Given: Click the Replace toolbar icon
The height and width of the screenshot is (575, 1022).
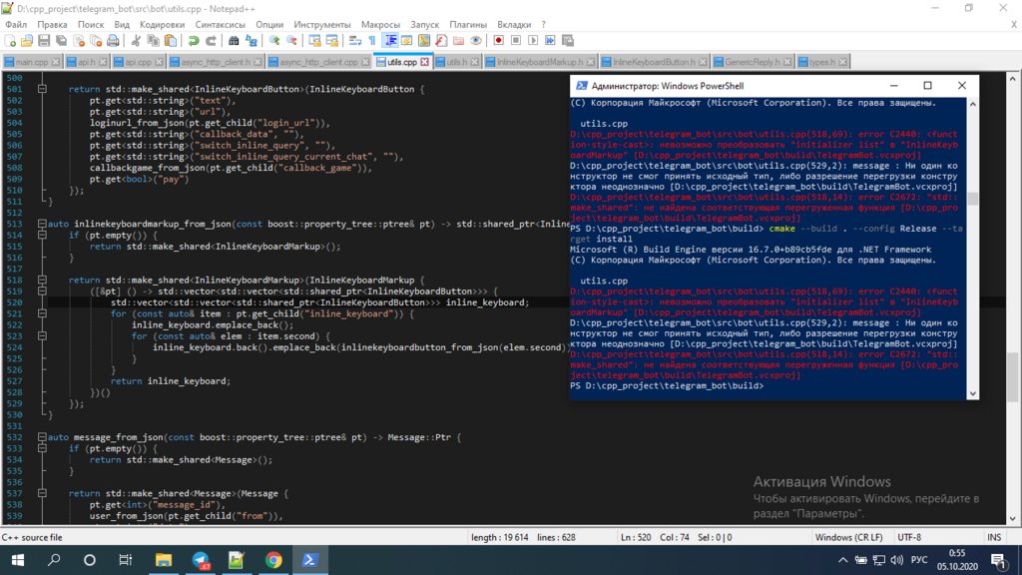Looking at the screenshot, I should [x=251, y=40].
